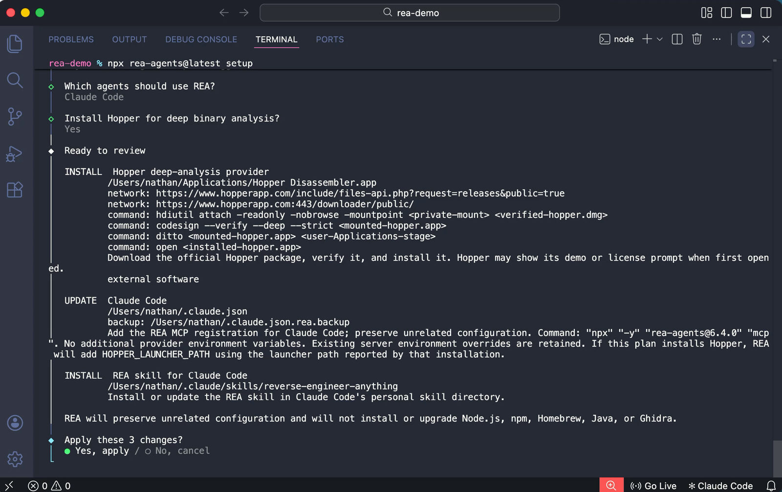This screenshot has width=782, height=492.
Task: Open the Accounts menu icon
Action: pos(15,423)
